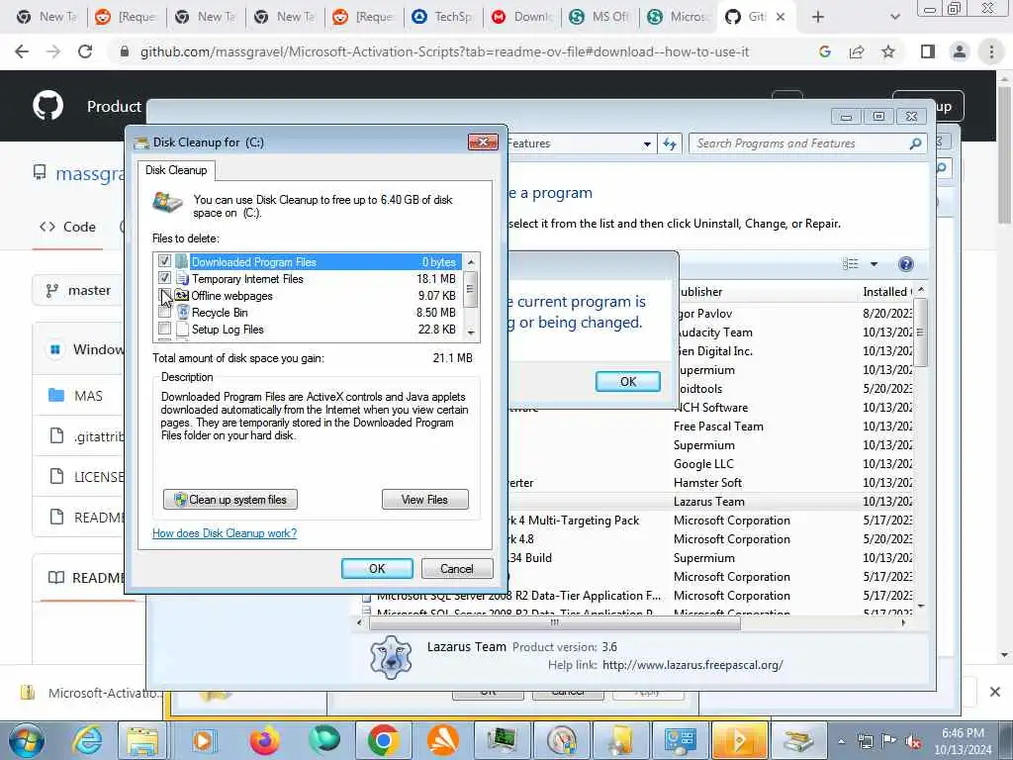Click the Programs and Features help icon
Image resolution: width=1013 pixels, height=760 pixels.
click(x=906, y=263)
